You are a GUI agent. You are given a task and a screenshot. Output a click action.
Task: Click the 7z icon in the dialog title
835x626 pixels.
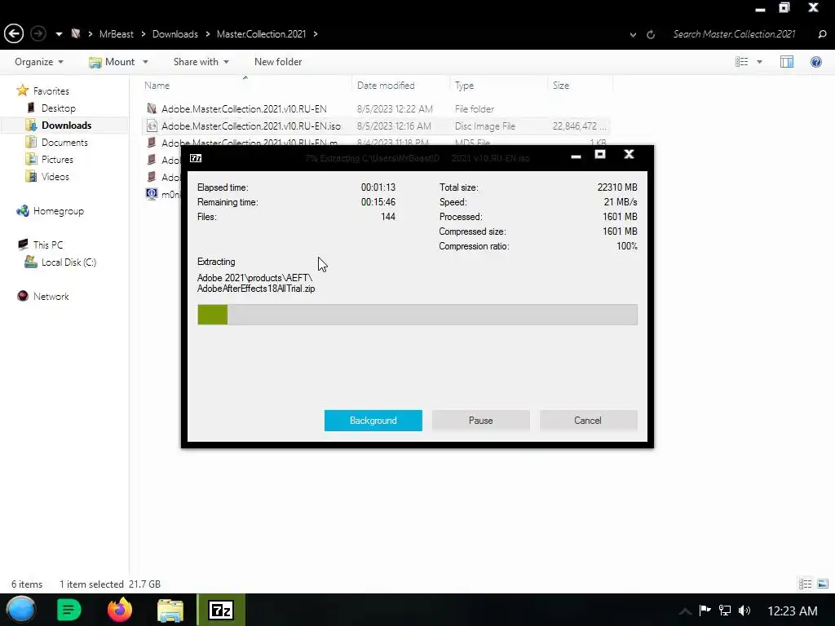tap(196, 158)
